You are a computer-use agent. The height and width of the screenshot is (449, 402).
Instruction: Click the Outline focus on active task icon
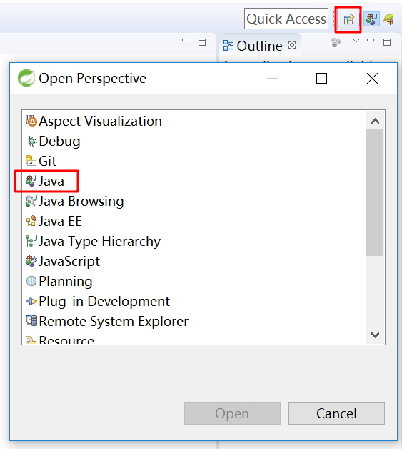coord(336,43)
